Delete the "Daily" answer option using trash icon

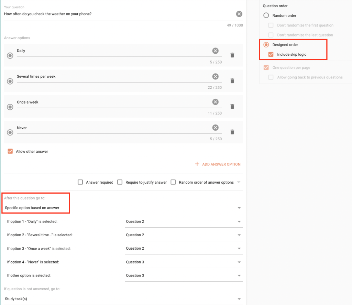pyautogui.click(x=232, y=55)
